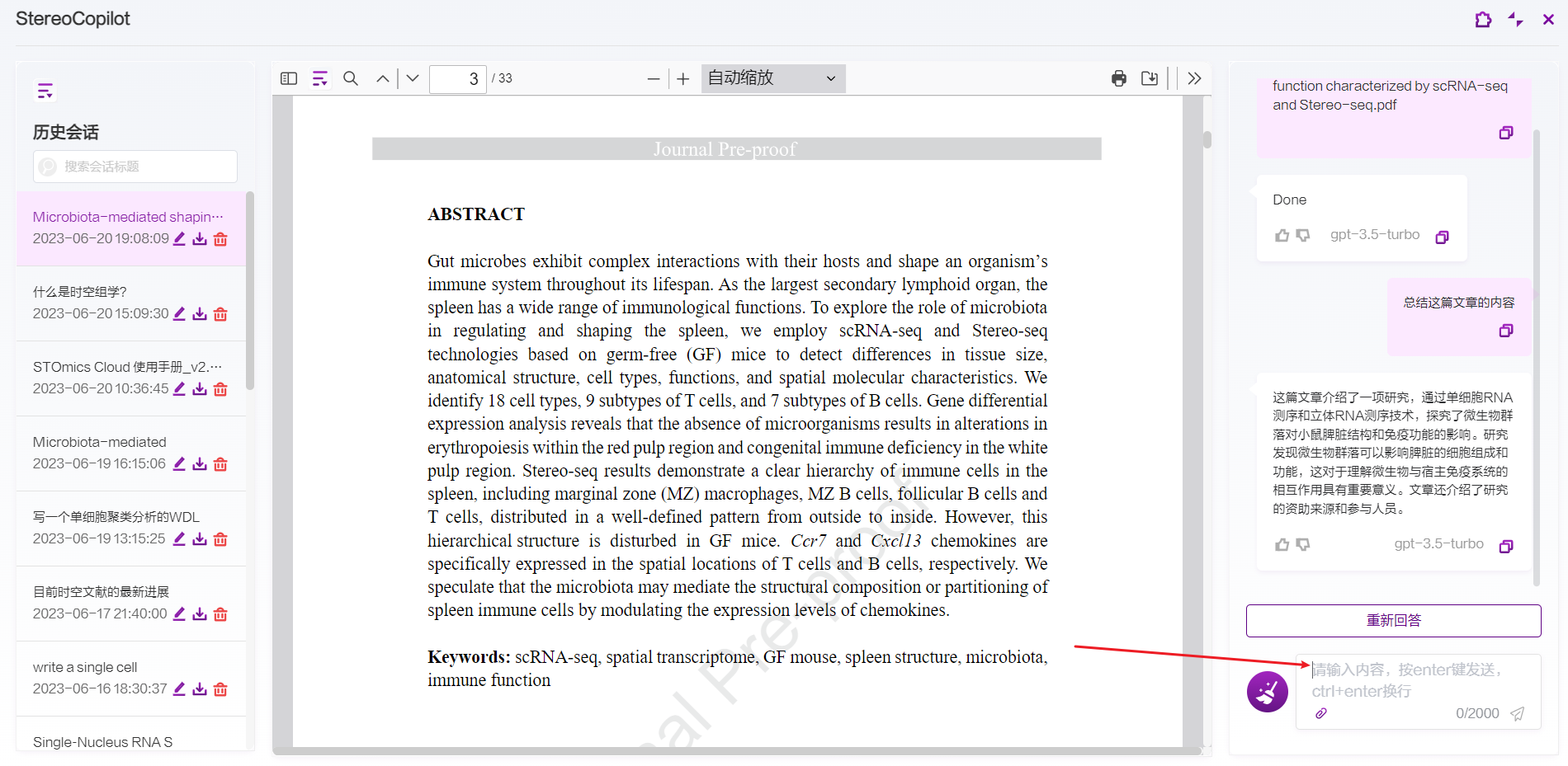1568x766 pixels.
Task: Download the 18:30:37 conversation
Action: point(200,689)
